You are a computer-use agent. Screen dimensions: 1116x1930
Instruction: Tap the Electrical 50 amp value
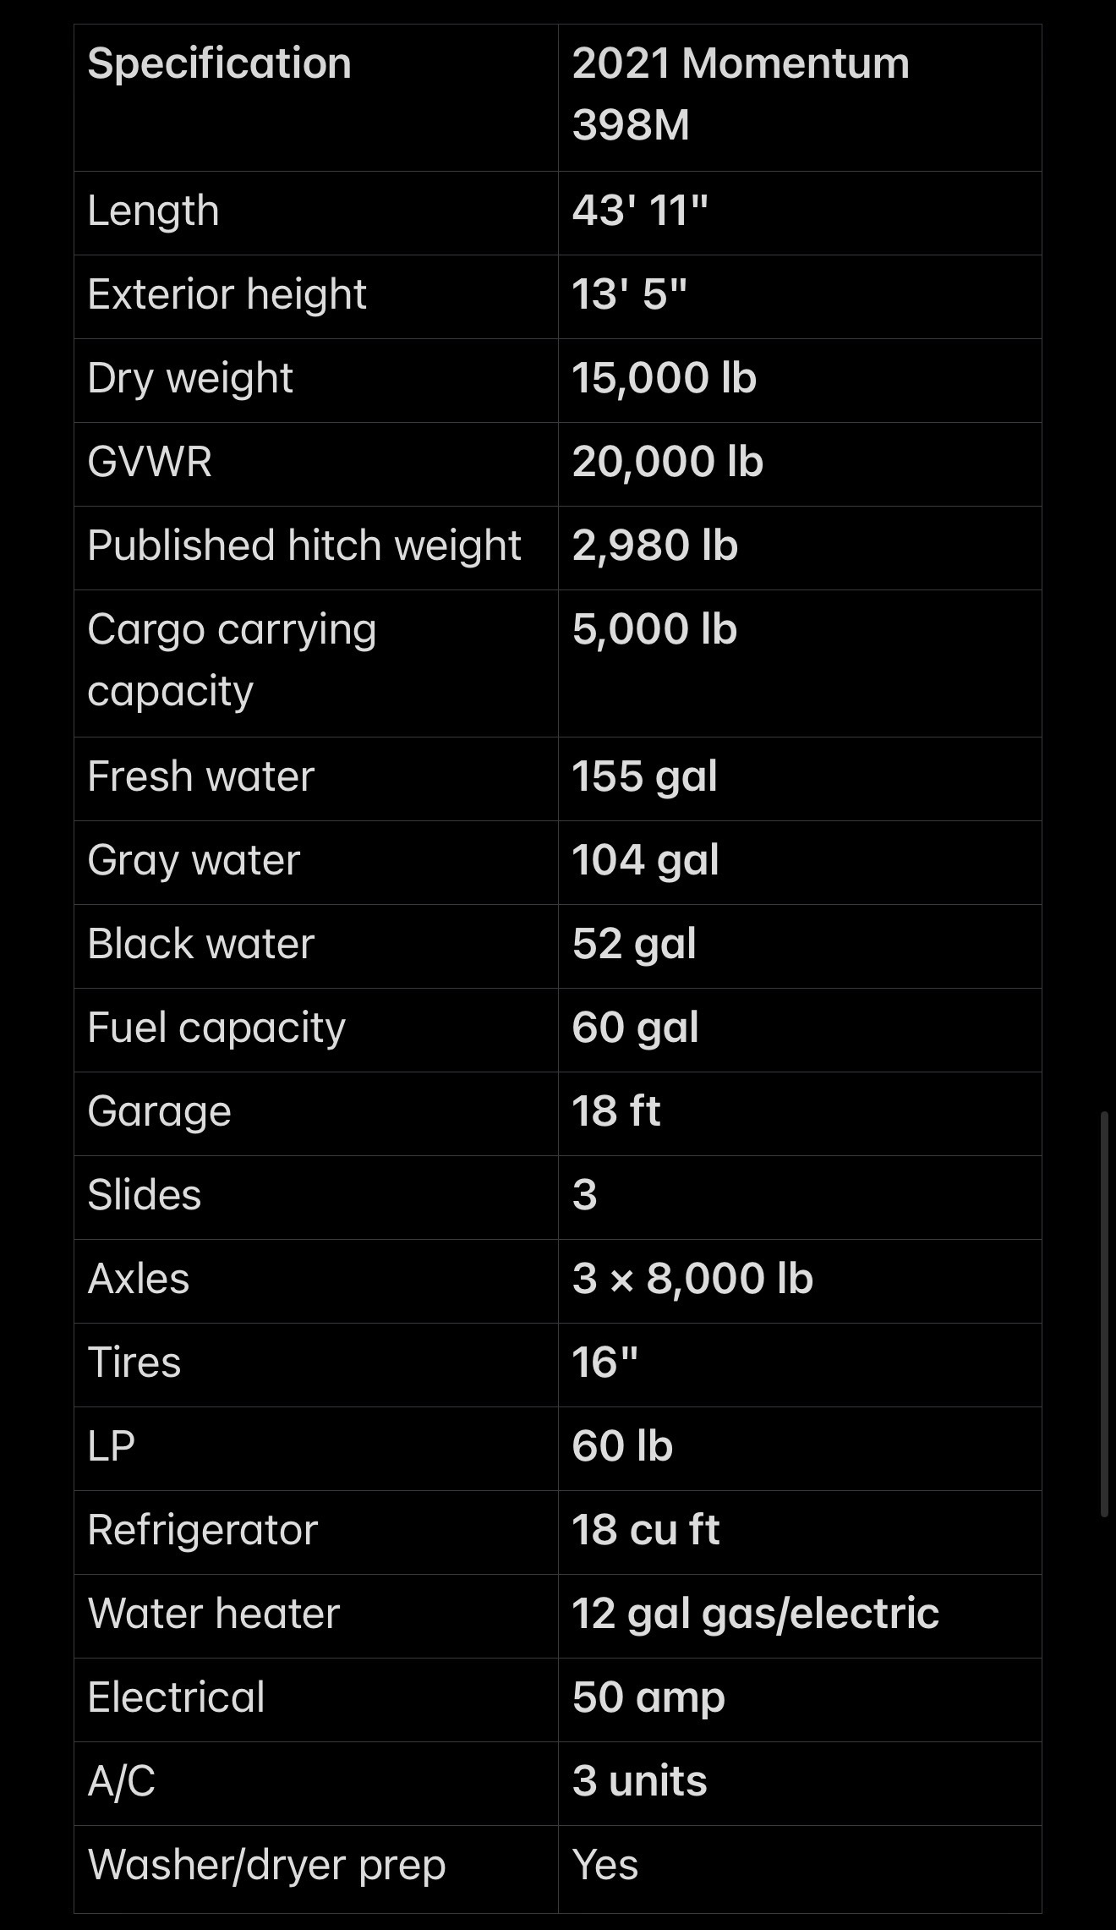(x=648, y=1697)
